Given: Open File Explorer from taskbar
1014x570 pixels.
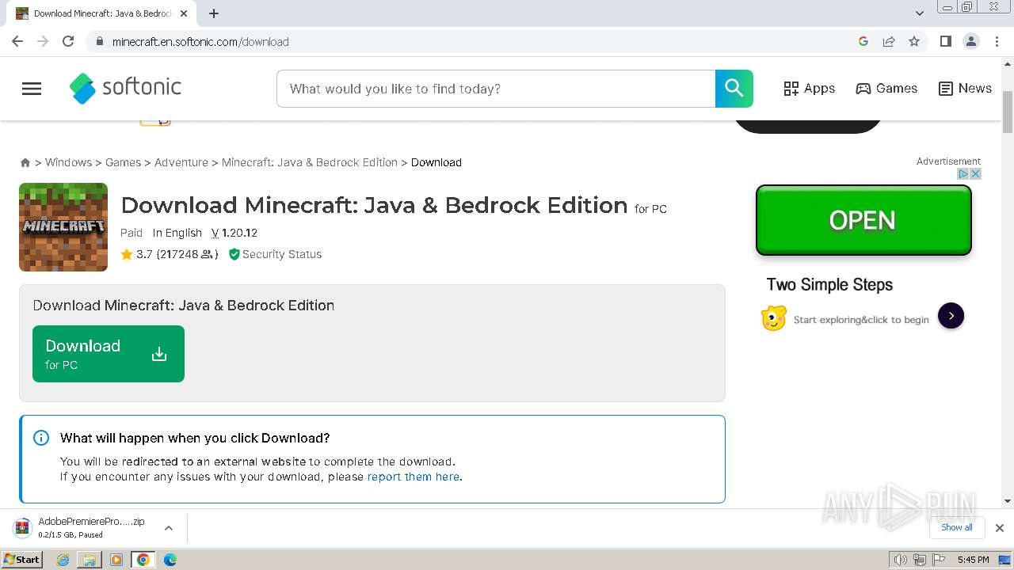Looking at the screenshot, I should tap(90, 560).
